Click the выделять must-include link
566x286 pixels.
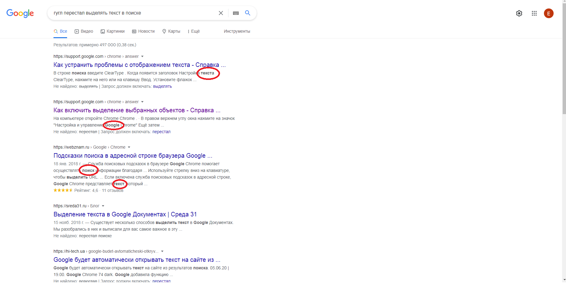[x=163, y=87]
